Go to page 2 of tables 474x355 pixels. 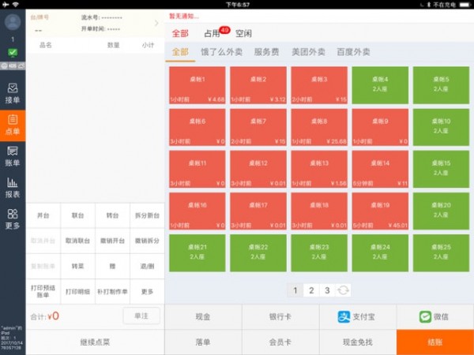click(311, 290)
